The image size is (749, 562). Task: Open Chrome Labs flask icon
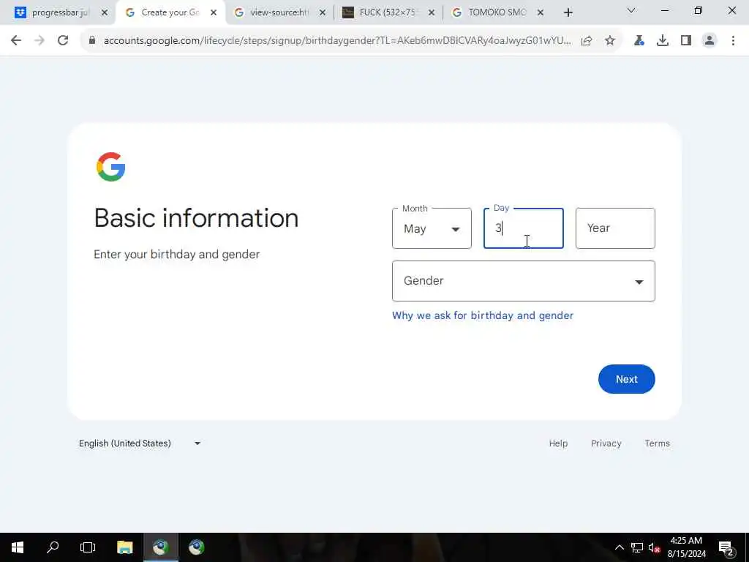[x=639, y=41]
